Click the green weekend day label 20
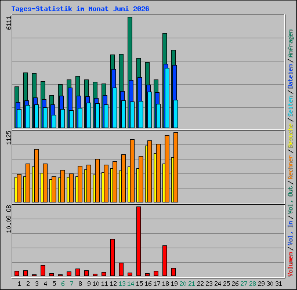This screenshot has height=290, width=297. click(183, 284)
